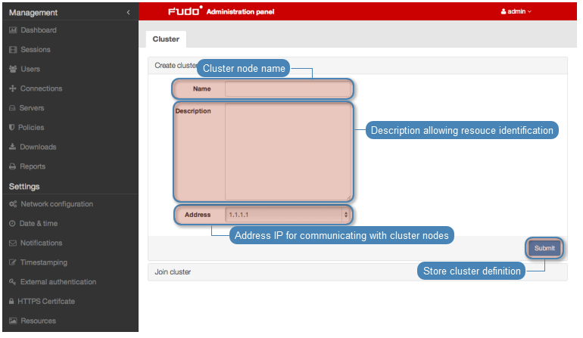Click the Settings section heading
583x338 pixels.
[24, 187]
